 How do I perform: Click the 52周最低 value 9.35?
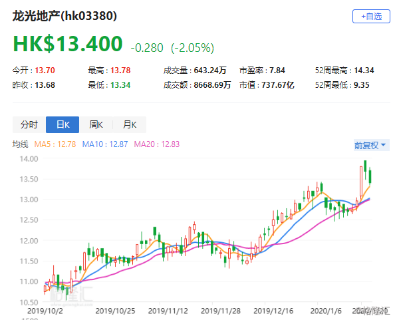(362, 85)
